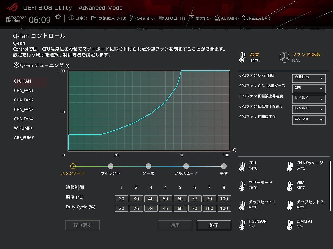
Task: Select the 手動 manual fan profile
Action: tap(224, 166)
